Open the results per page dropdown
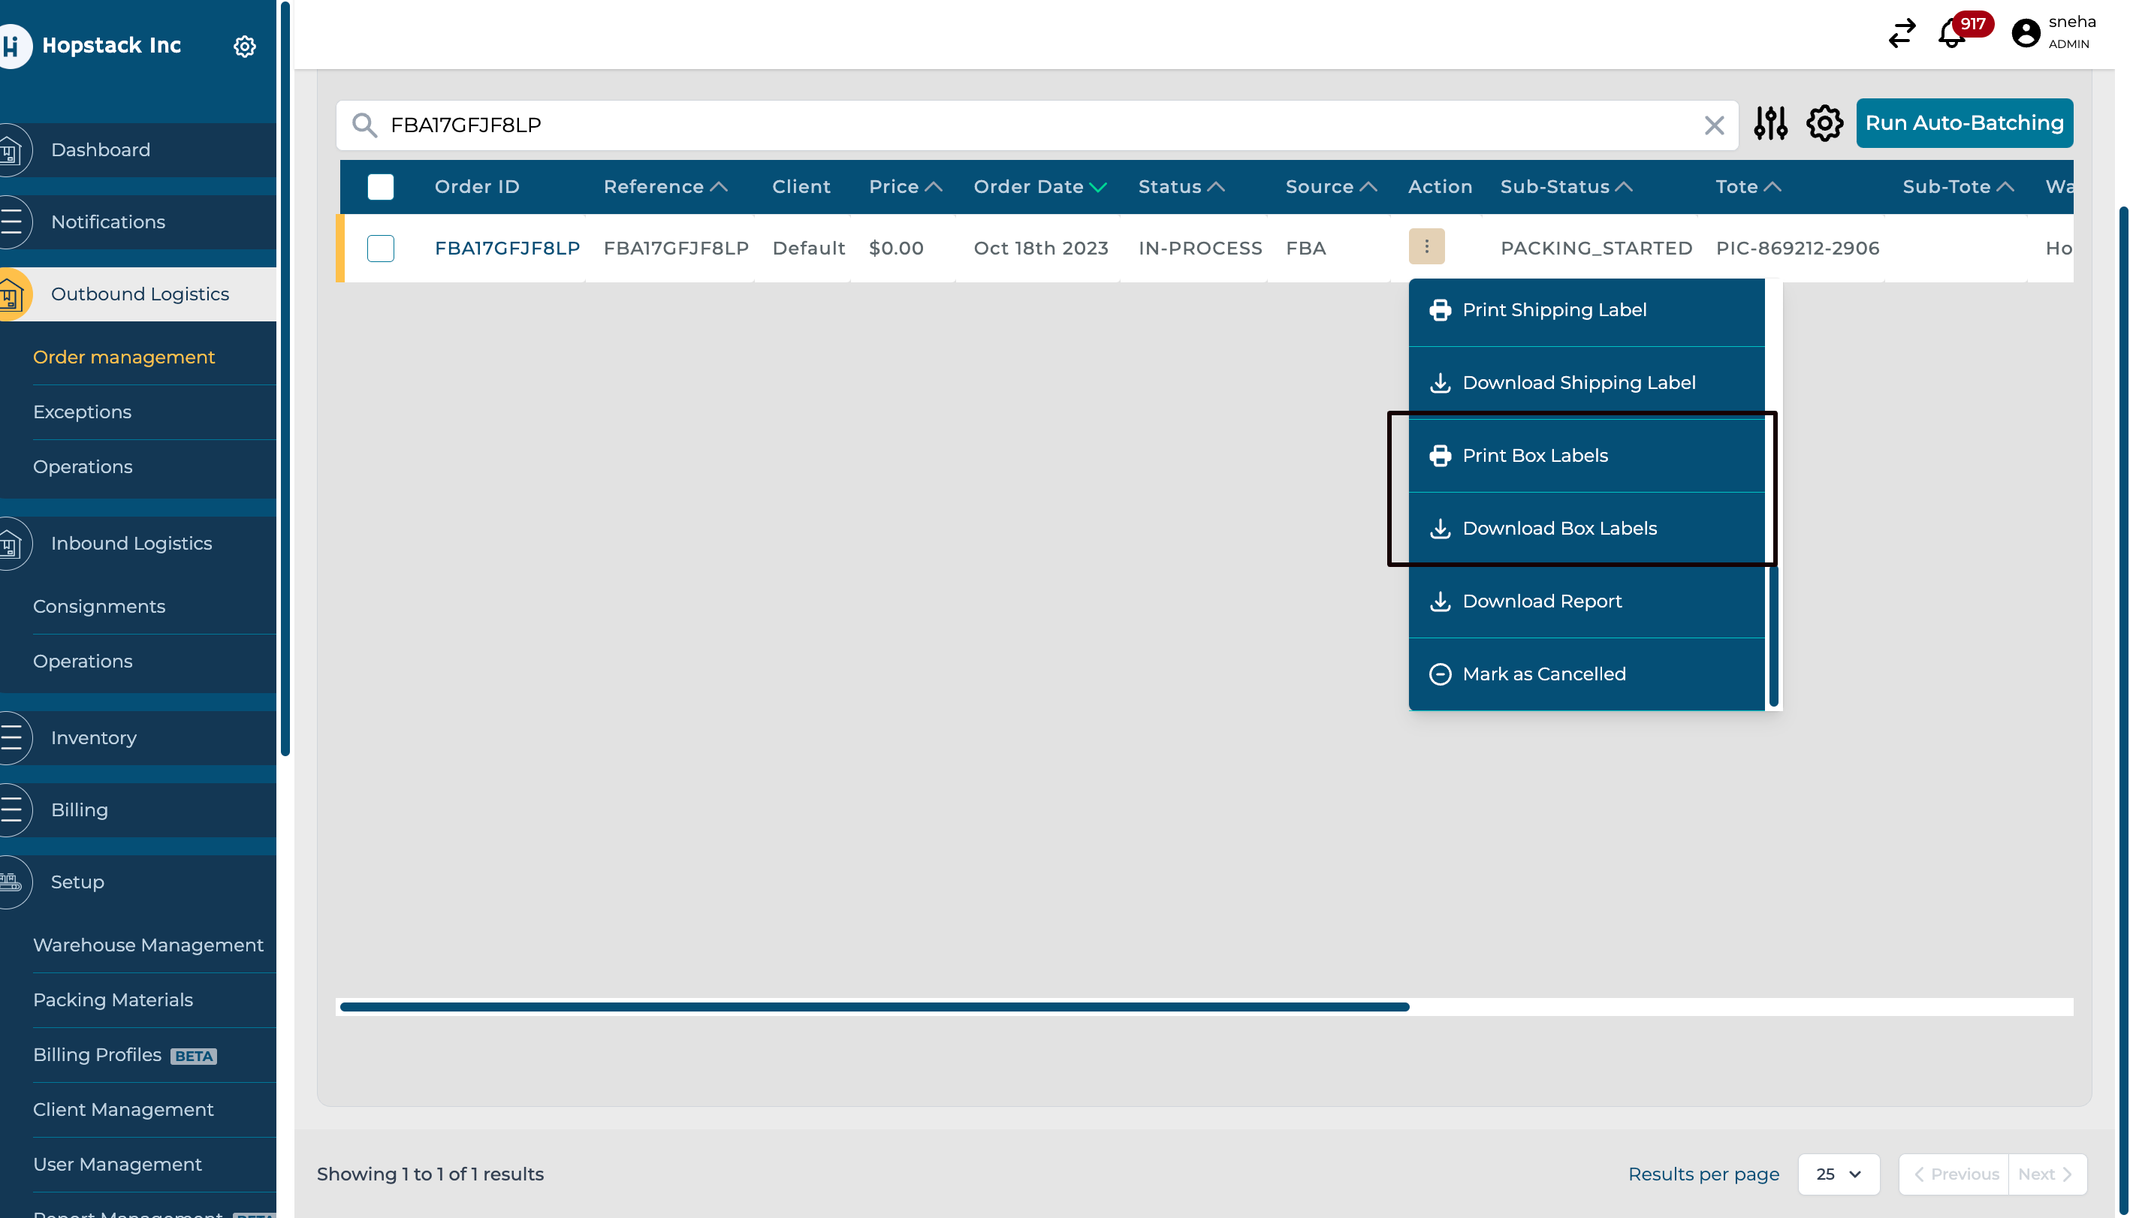This screenshot has width=2130, height=1218. (x=1838, y=1174)
